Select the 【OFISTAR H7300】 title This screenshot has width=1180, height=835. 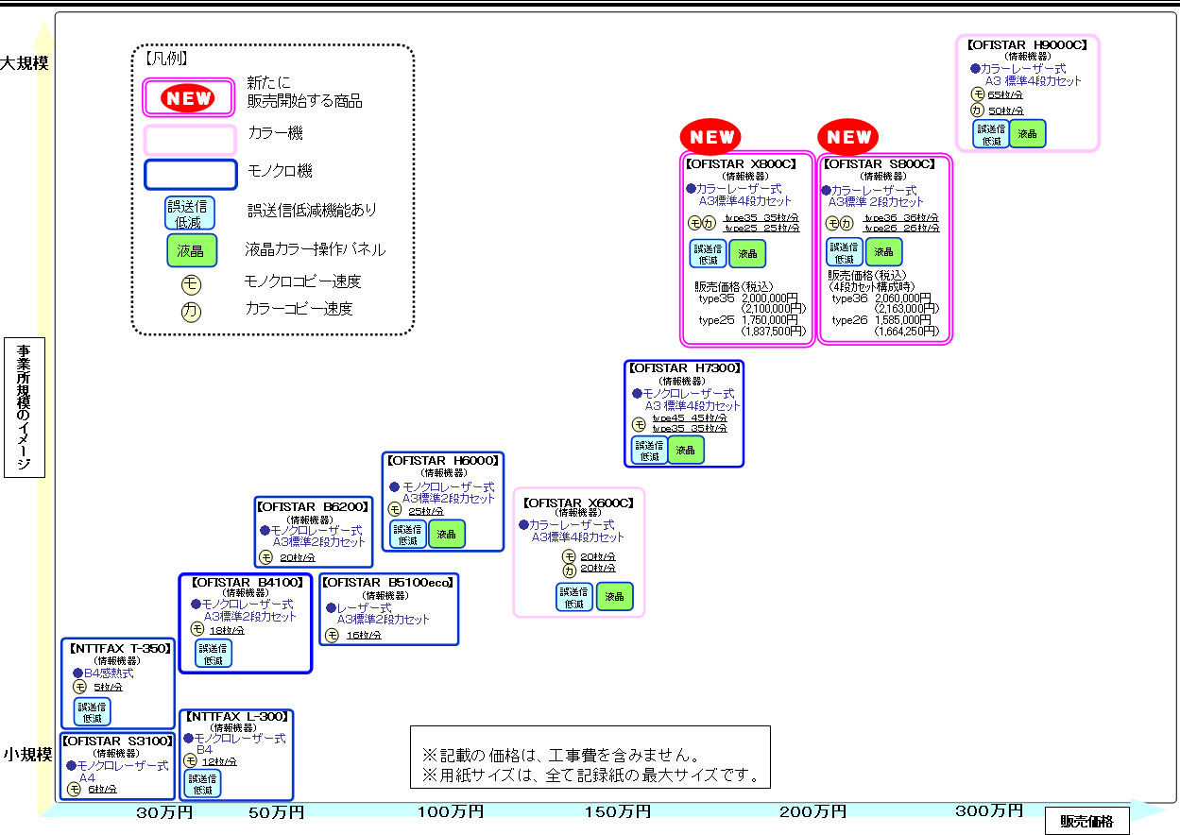coord(685,367)
